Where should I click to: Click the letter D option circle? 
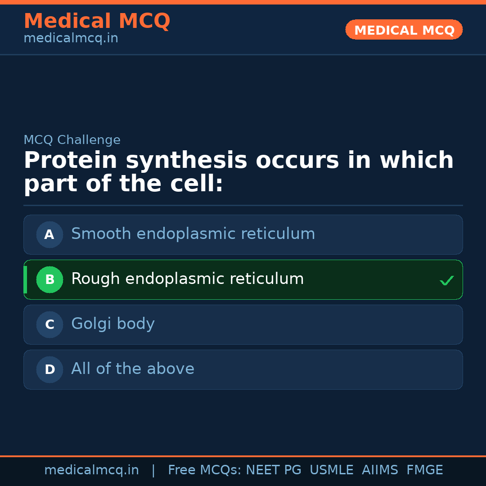point(49,369)
